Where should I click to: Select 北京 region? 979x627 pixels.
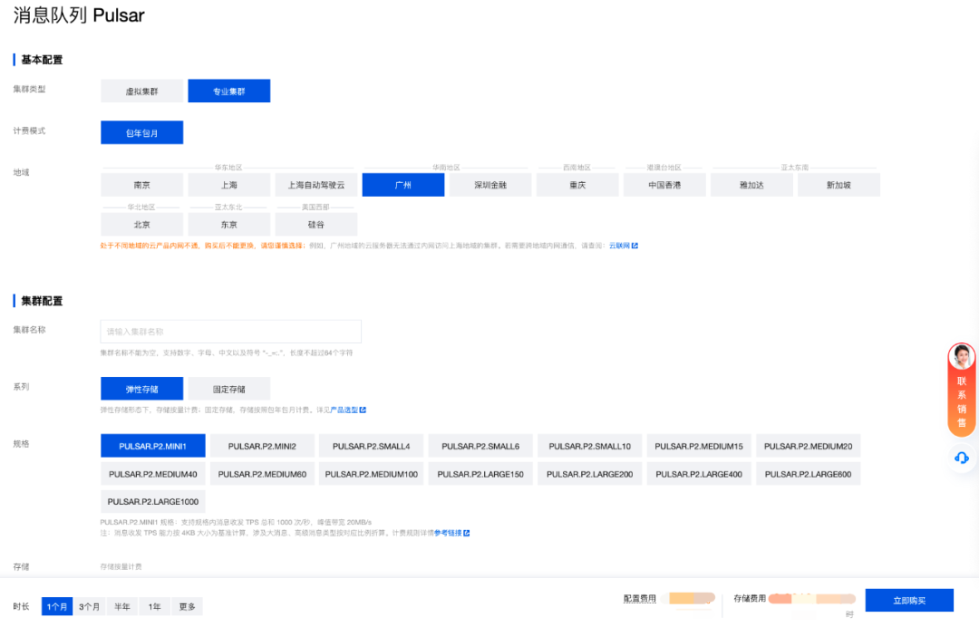tap(141, 225)
